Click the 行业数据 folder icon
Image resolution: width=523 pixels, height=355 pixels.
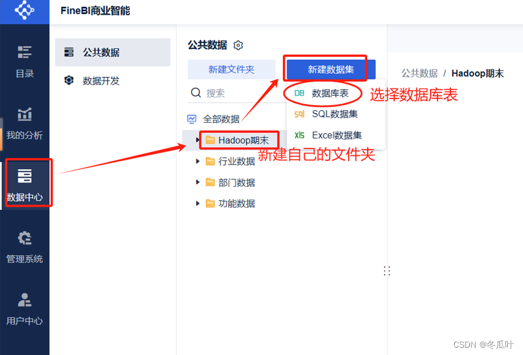(x=210, y=161)
